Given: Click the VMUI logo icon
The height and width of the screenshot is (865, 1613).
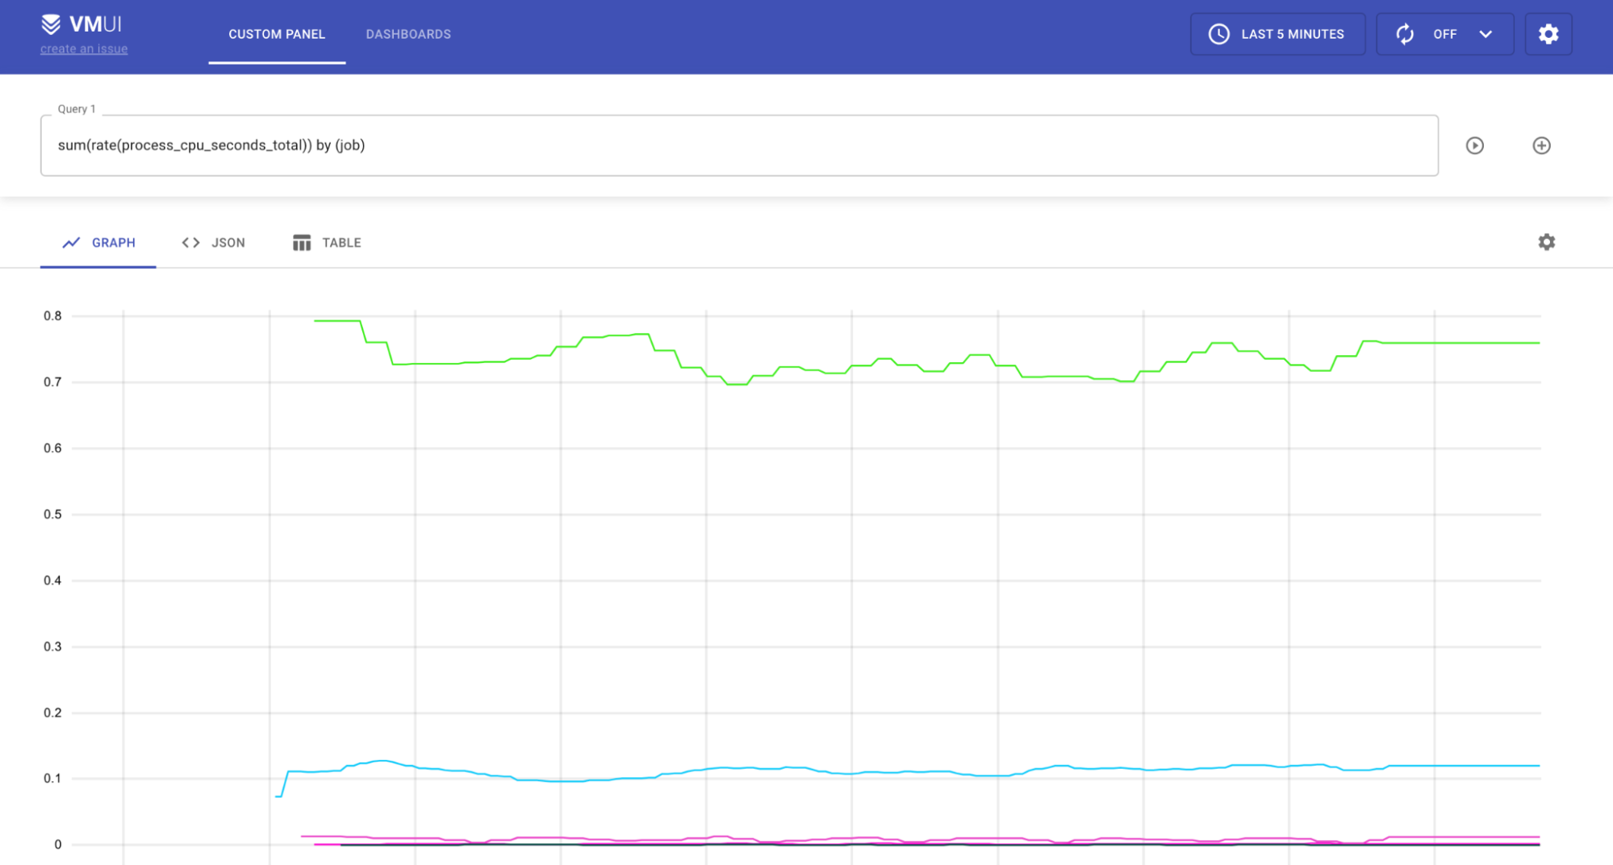Looking at the screenshot, I should [51, 24].
